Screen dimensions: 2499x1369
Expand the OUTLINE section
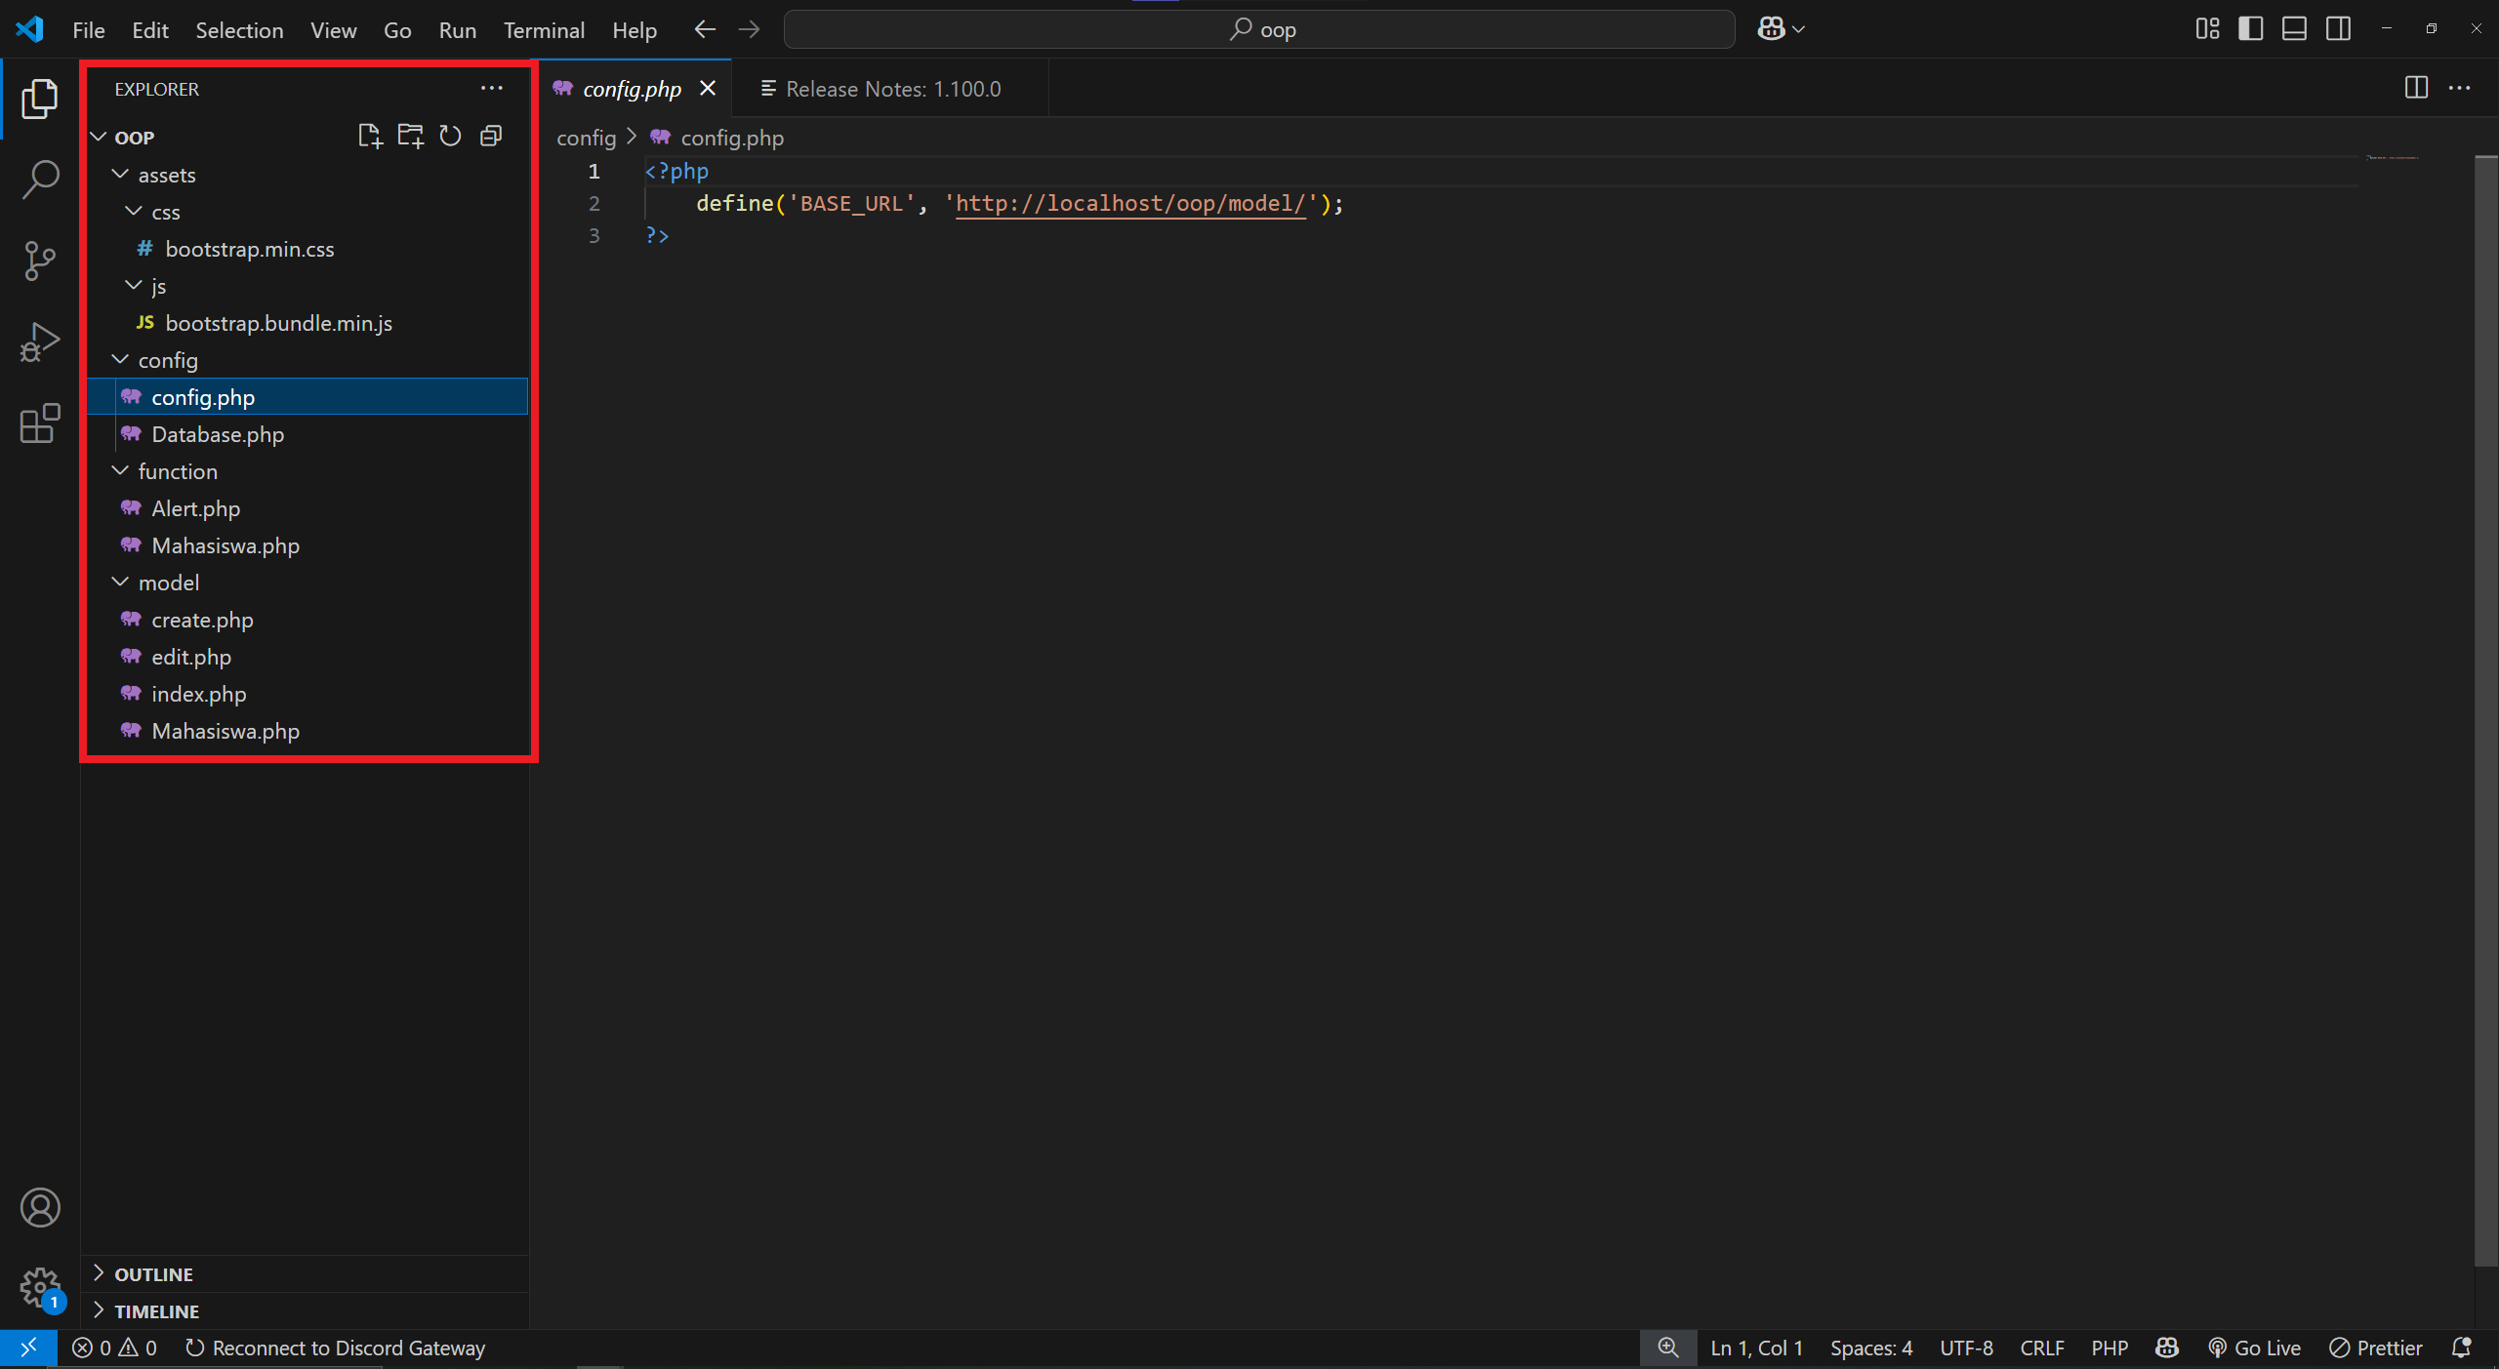coord(151,1273)
